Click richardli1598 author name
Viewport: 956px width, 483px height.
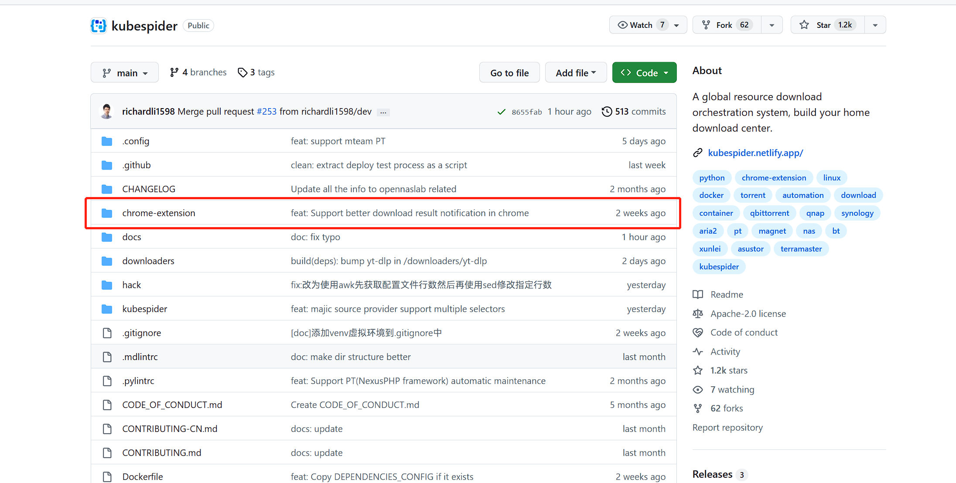point(148,112)
